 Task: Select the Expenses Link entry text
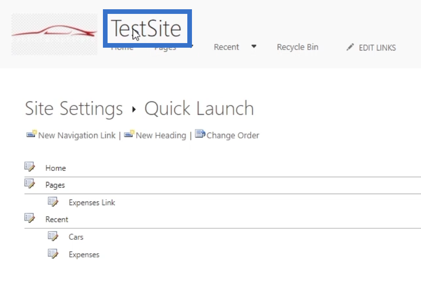[92, 202]
